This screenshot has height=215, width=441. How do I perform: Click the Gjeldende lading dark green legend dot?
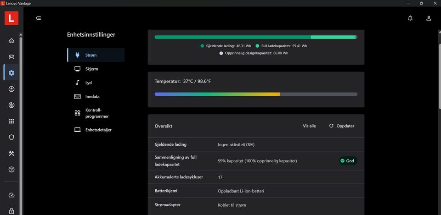tap(202, 46)
